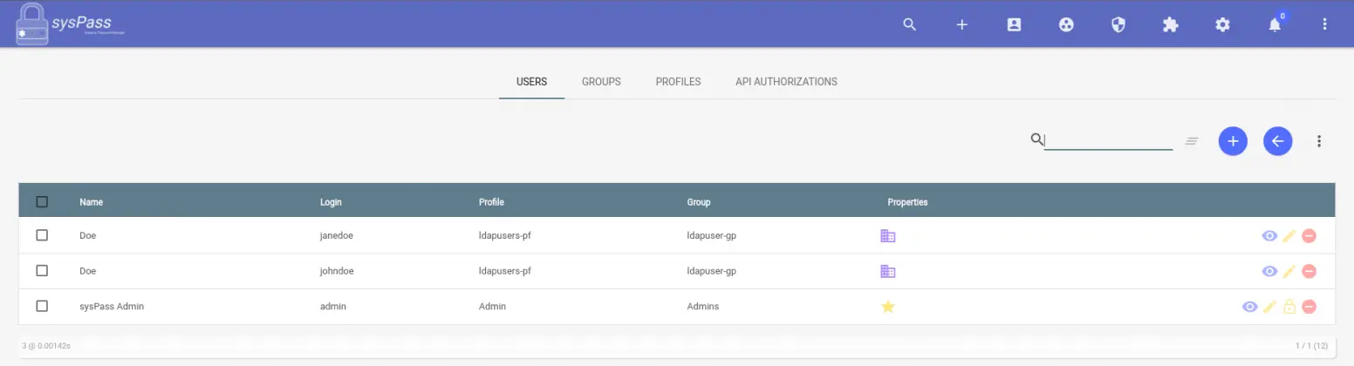1354x366 pixels.
Task: Switch to the Groups tab
Action: click(x=601, y=82)
